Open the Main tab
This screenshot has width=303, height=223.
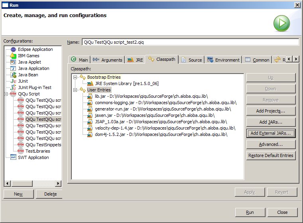79,60
